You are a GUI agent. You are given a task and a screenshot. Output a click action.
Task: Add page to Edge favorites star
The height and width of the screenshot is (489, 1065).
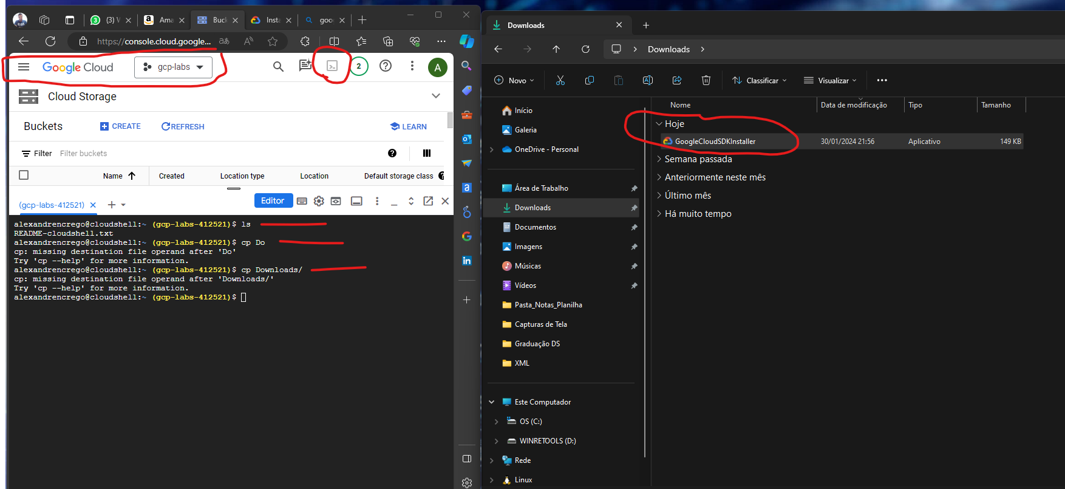pyautogui.click(x=273, y=41)
